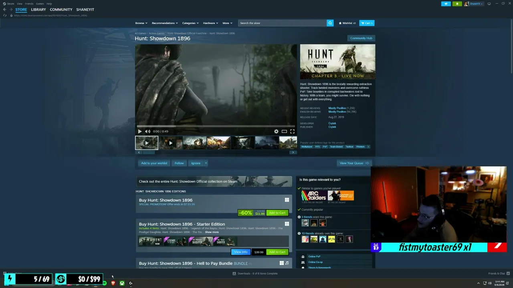The width and height of the screenshot is (513, 288).
Task: Click the Steam back navigation arrow
Action: [5, 10]
